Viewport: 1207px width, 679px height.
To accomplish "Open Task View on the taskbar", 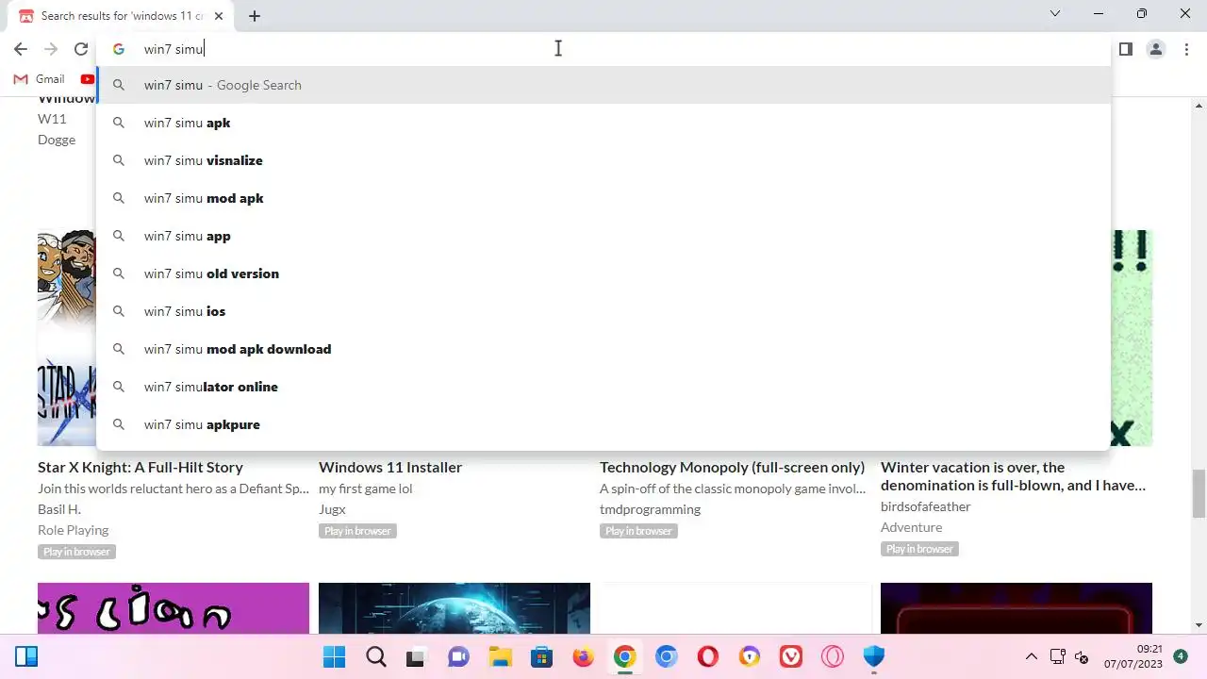I will 417,656.
